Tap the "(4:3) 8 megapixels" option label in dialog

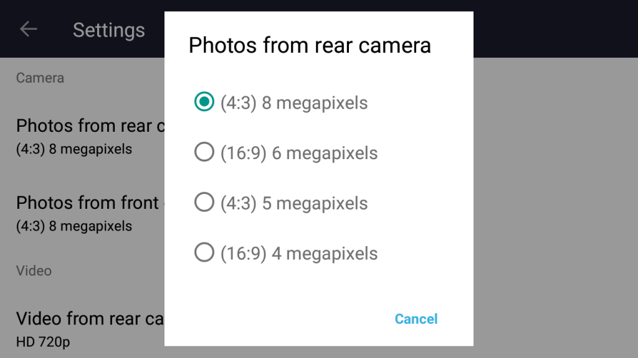(294, 103)
